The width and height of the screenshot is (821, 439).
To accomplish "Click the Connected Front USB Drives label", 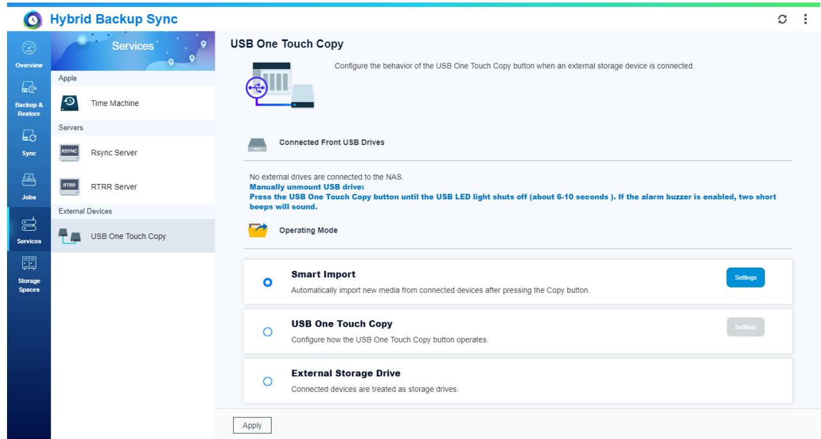I will pyautogui.click(x=332, y=142).
